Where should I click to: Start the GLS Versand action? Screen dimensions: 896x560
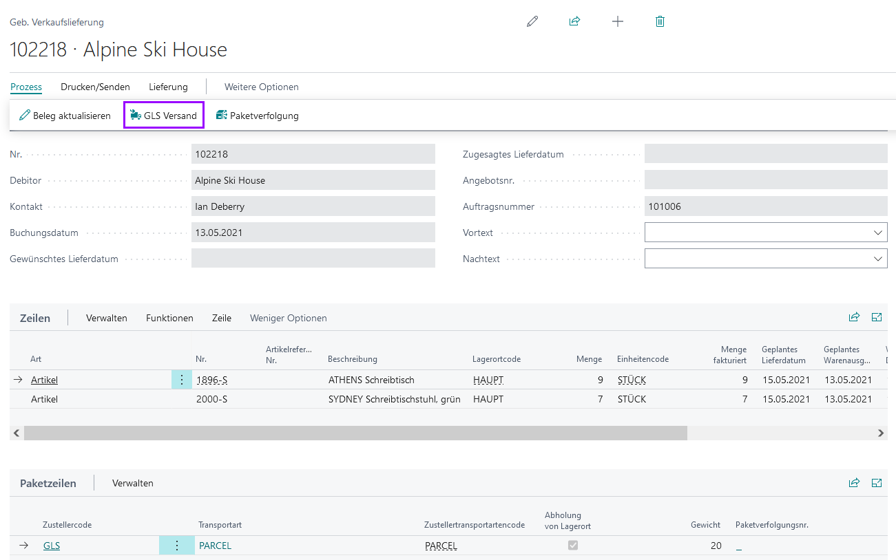tap(164, 116)
